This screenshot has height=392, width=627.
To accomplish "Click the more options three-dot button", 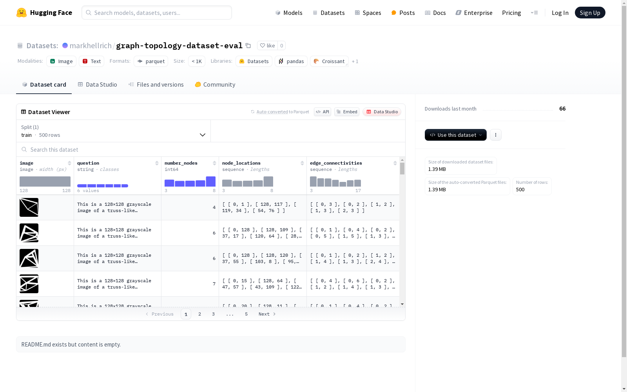I will (x=496, y=135).
